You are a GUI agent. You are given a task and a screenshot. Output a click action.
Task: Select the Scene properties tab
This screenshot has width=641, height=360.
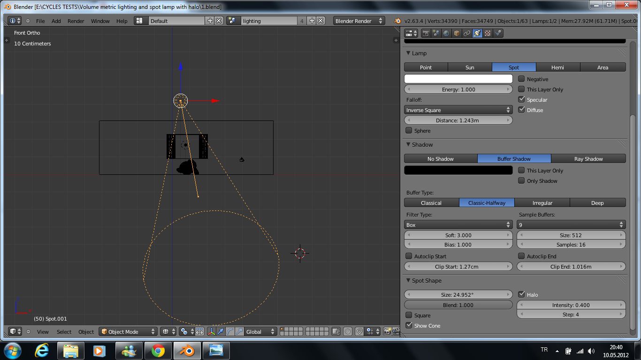(x=436, y=33)
